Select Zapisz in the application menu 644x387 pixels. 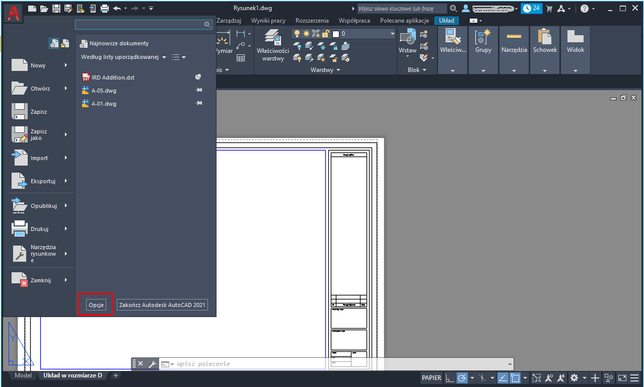pyautogui.click(x=40, y=112)
